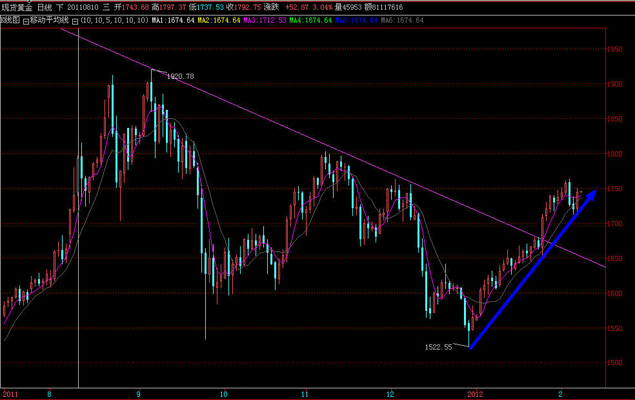Click the 1920.78 high price annotation
The height and width of the screenshot is (400, 635).
click(180, 76)
